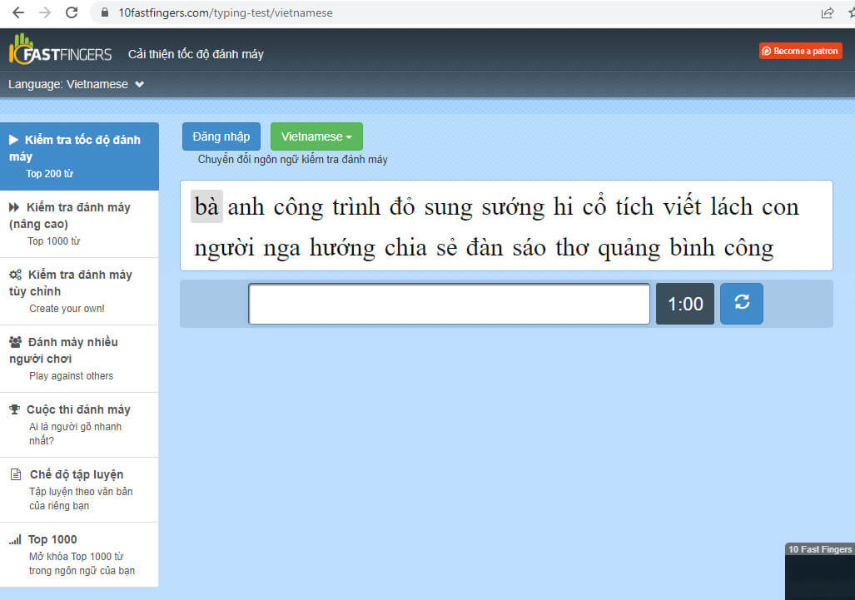Click the play icon beside Kiểm tra tốc độ

13,140
